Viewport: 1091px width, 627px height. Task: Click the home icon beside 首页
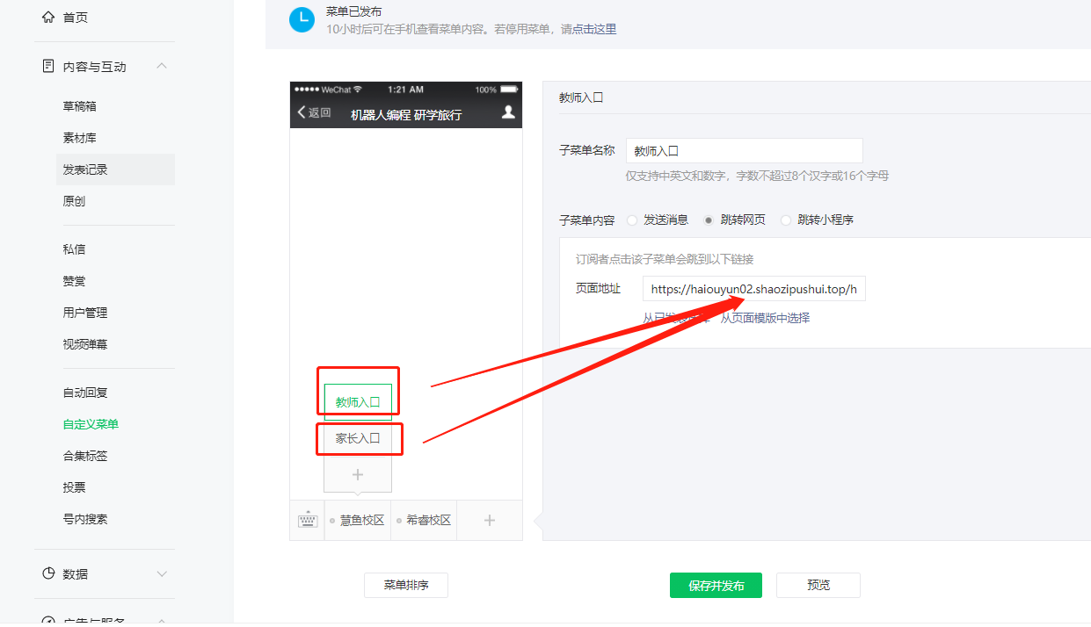pyautogui.click(x=48, y=18)
